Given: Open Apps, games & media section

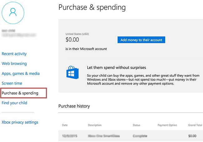Looking at the screenshot, I should click(x=21, y=74).
